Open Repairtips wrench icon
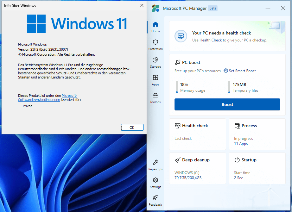Screen dimensions: 292x212 pos(156,163)
